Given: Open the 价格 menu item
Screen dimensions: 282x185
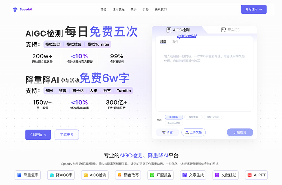Looking at the screenshot, I should point(146,9).
